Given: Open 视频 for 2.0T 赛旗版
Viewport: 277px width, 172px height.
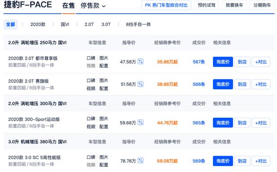Looking at the screenshot, I should point(91,88).
